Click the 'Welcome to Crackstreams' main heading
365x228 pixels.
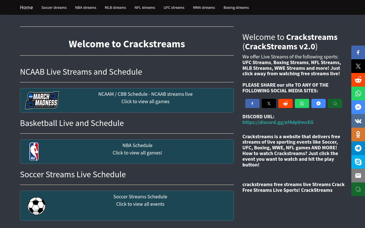(127, 44)
